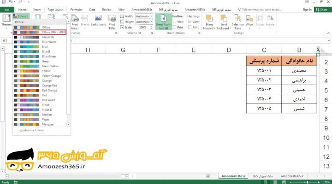Select Orange Red color scheme
The height and width of the screenshot is (184, 332).
pos(40,86)
